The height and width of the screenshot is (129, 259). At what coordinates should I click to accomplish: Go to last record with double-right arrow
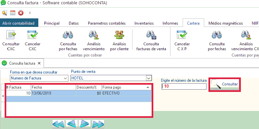(x=98, y=124)
